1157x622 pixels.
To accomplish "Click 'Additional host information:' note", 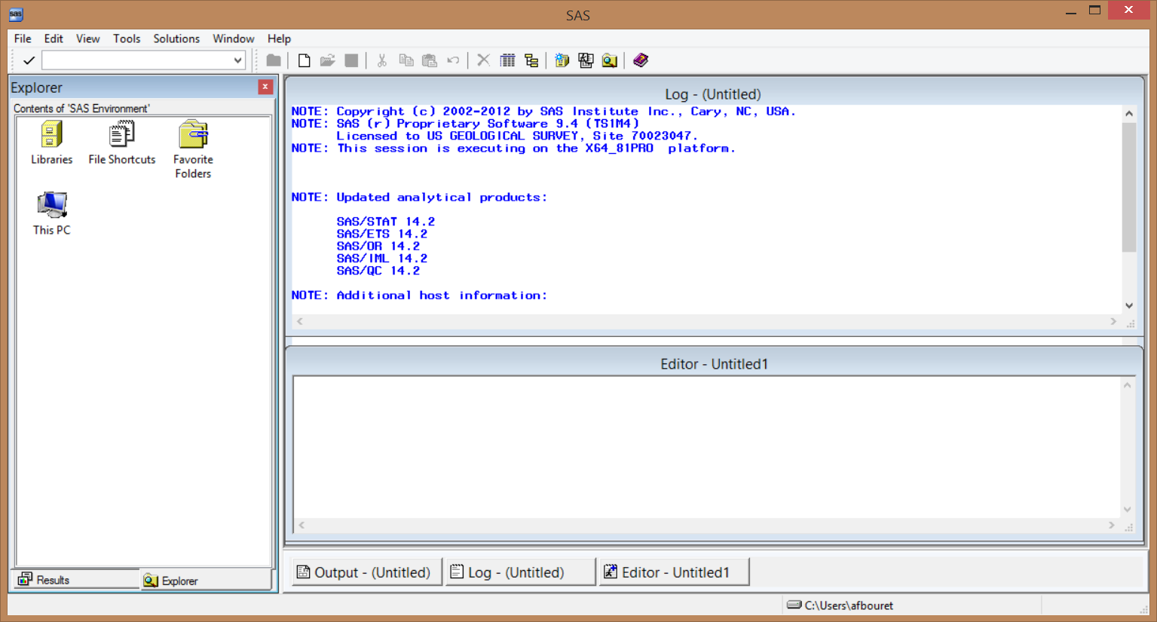I will coord(442,296).
